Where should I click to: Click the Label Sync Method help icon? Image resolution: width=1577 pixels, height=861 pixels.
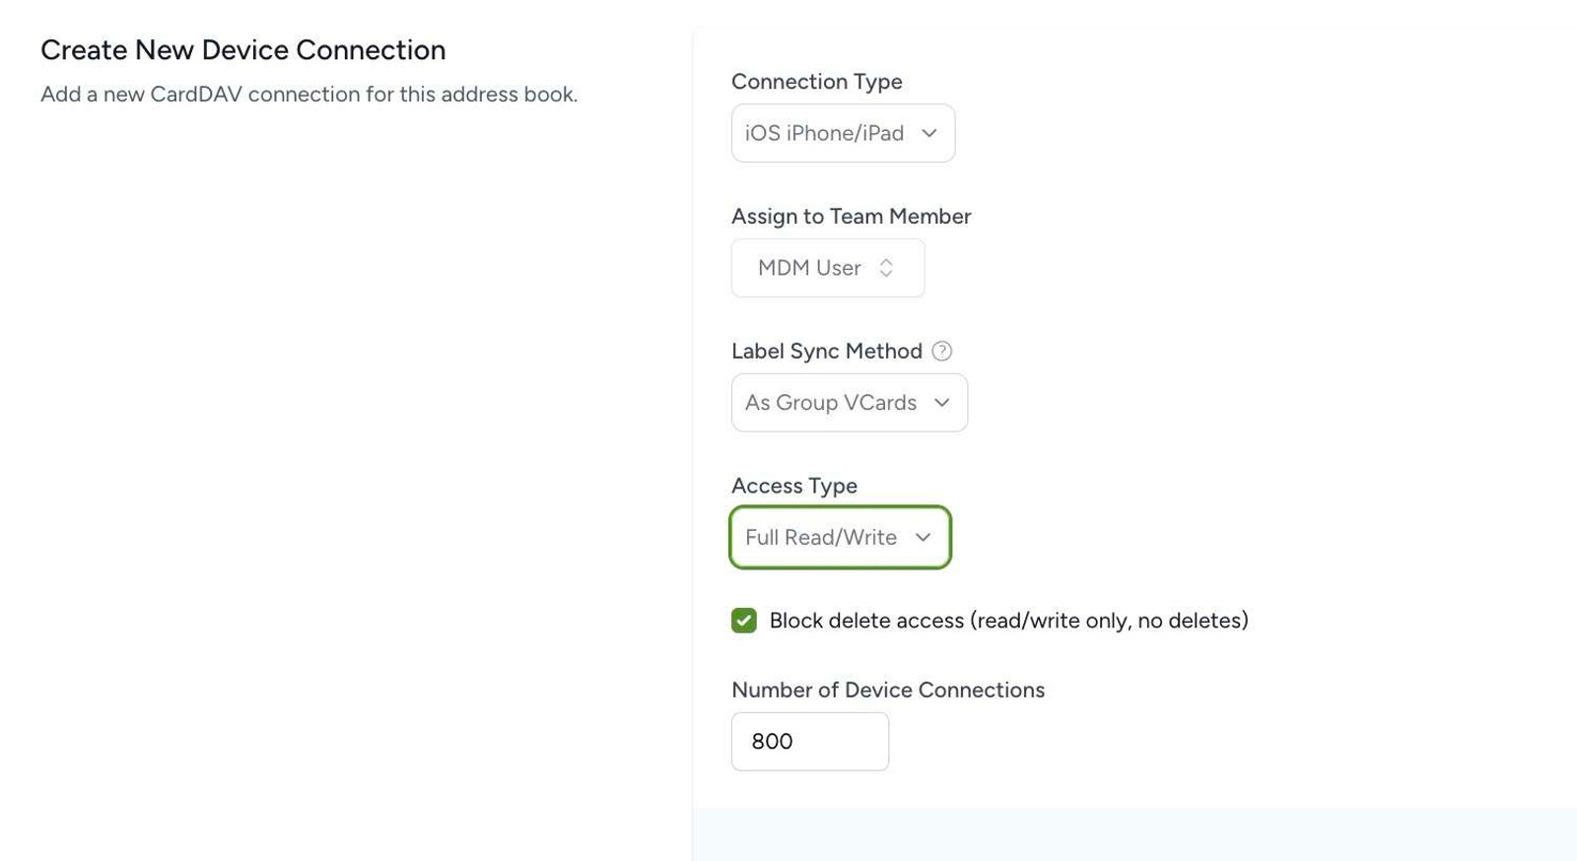[x=942, y=351]
